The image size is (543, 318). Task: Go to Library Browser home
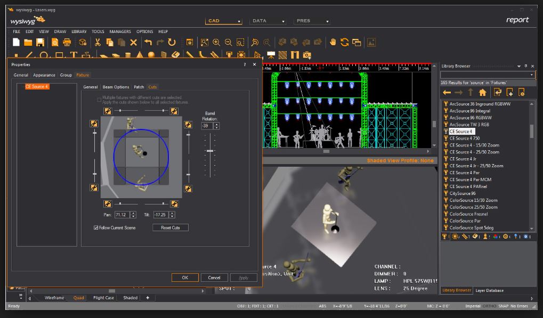point(482,92)
